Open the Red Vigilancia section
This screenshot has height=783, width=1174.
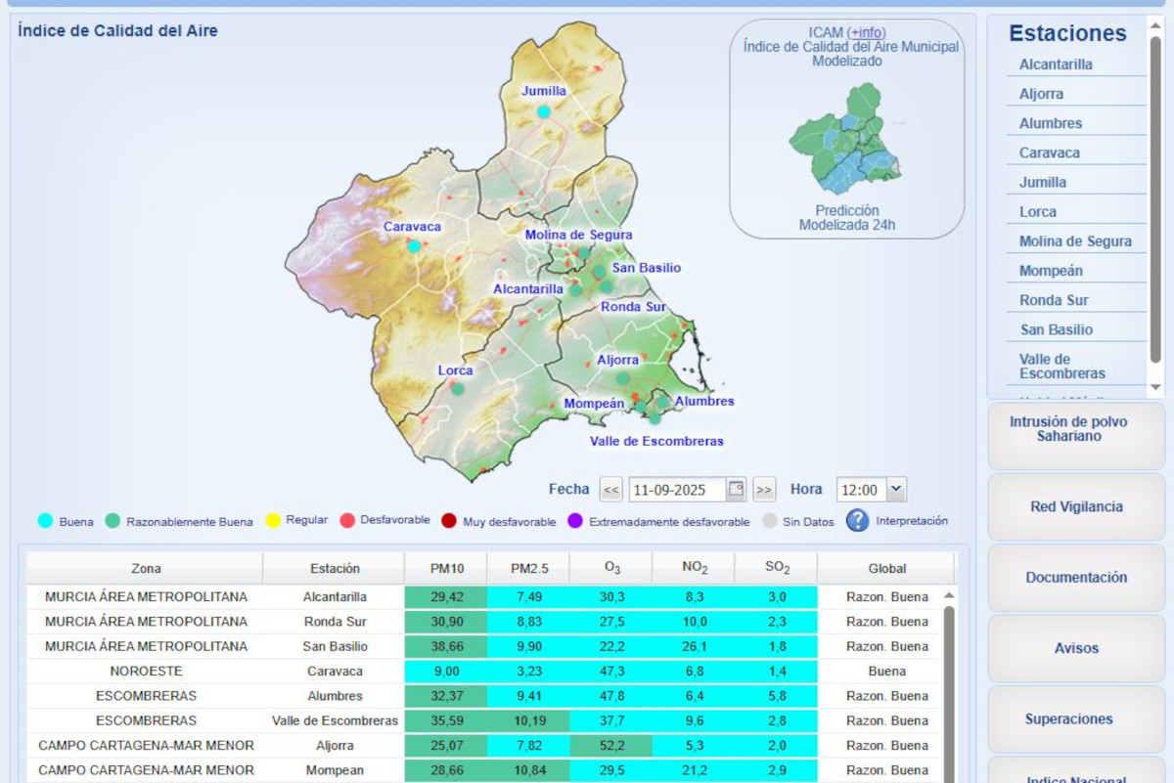click(1075, 506)
